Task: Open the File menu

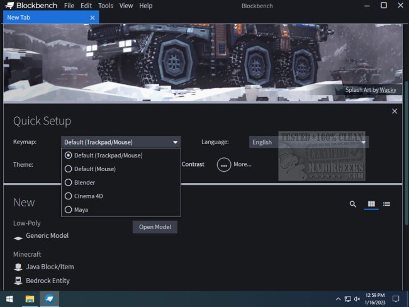Action: (69, 6)
